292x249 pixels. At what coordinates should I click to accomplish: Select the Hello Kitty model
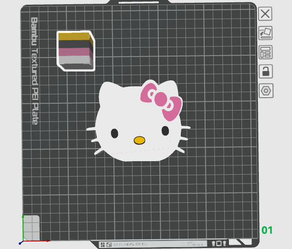point(138,120)
